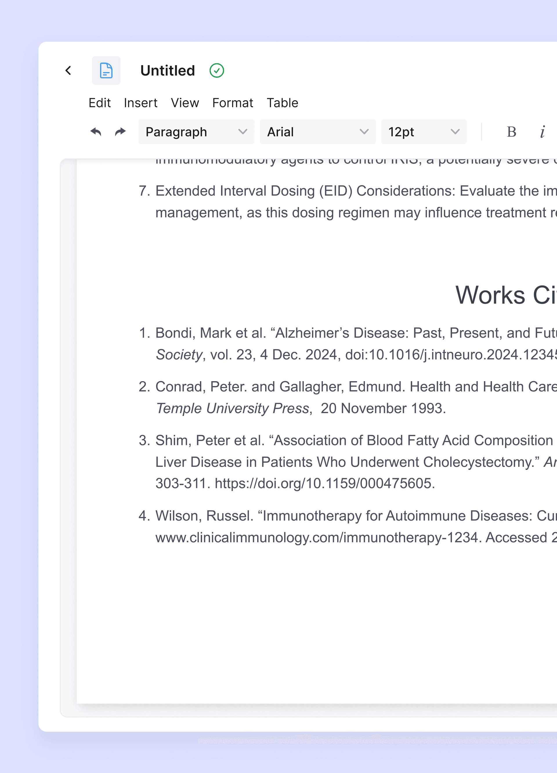
Task: Open the Insert menu
Action: pyautogui.click(x=141, y=103)
